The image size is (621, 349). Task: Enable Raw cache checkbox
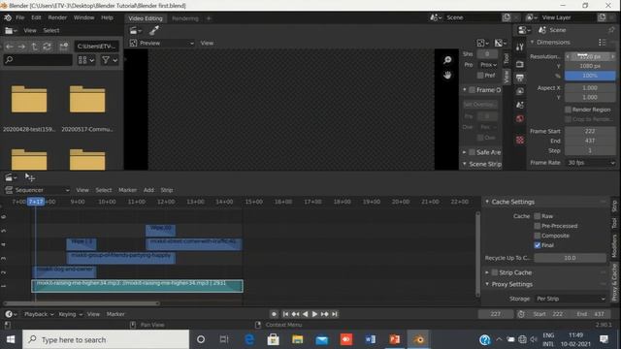click(538, 216)
